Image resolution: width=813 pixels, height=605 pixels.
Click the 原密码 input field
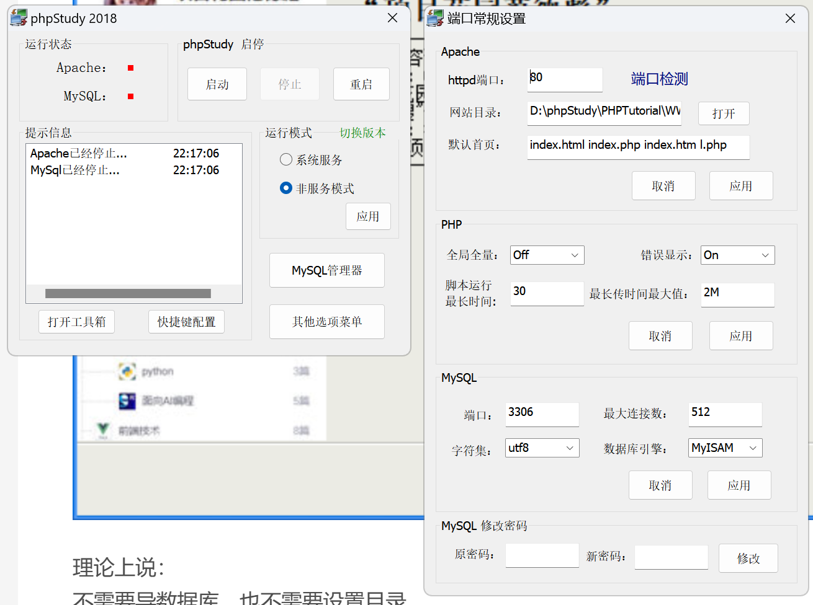(542, 555)
